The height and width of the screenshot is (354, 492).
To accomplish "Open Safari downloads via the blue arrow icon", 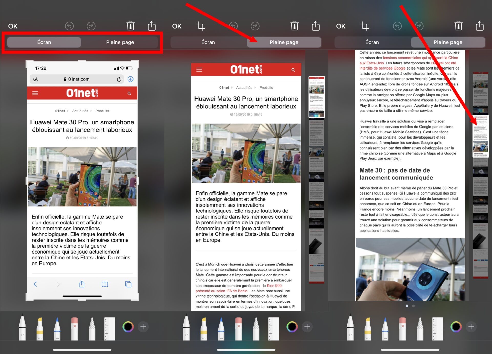I will coord(130,79).
